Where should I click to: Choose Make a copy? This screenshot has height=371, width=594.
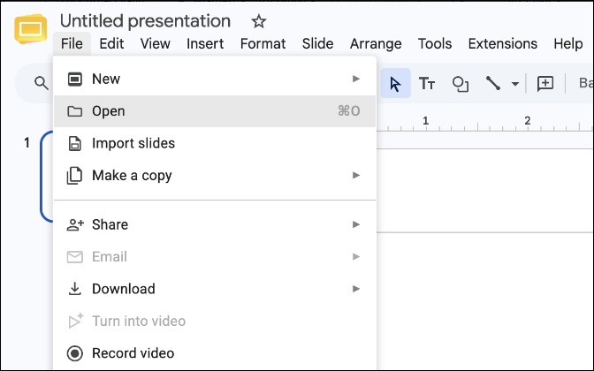215,175
